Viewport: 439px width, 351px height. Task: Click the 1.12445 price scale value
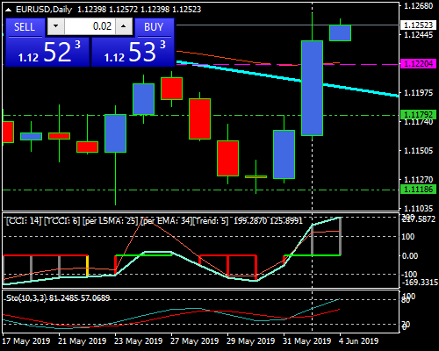tap(418, 35)
